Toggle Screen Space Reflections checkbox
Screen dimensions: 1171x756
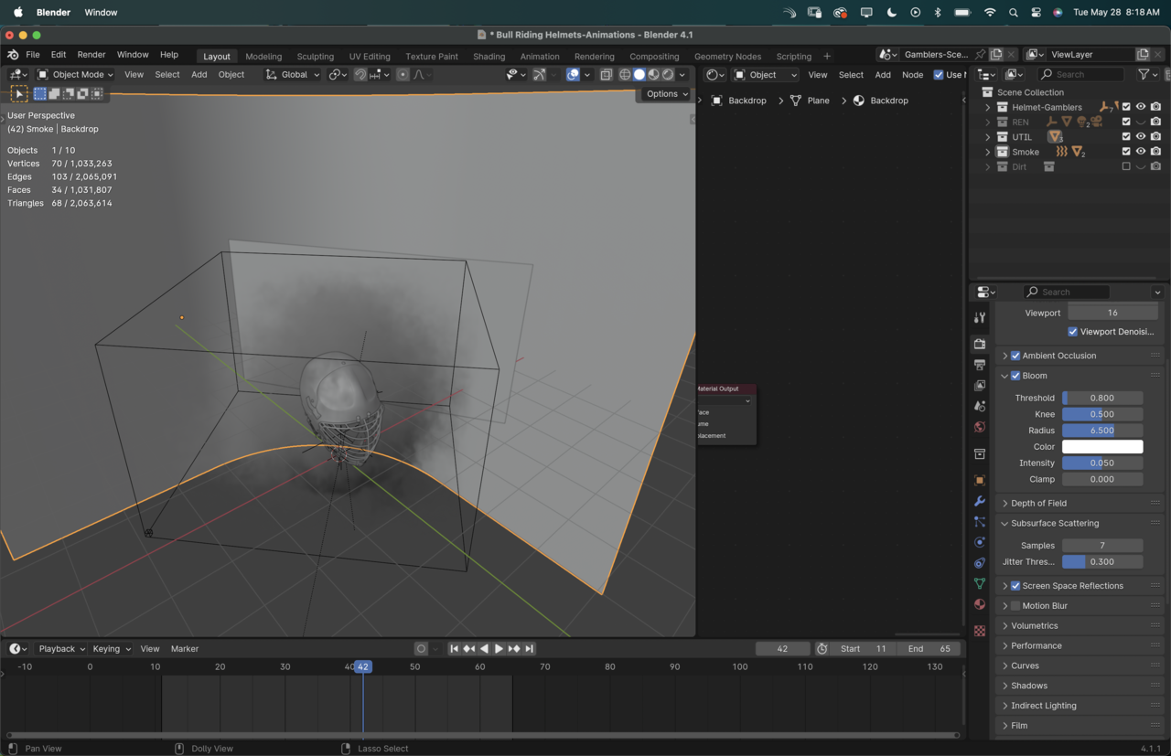tap(1015, 586)
